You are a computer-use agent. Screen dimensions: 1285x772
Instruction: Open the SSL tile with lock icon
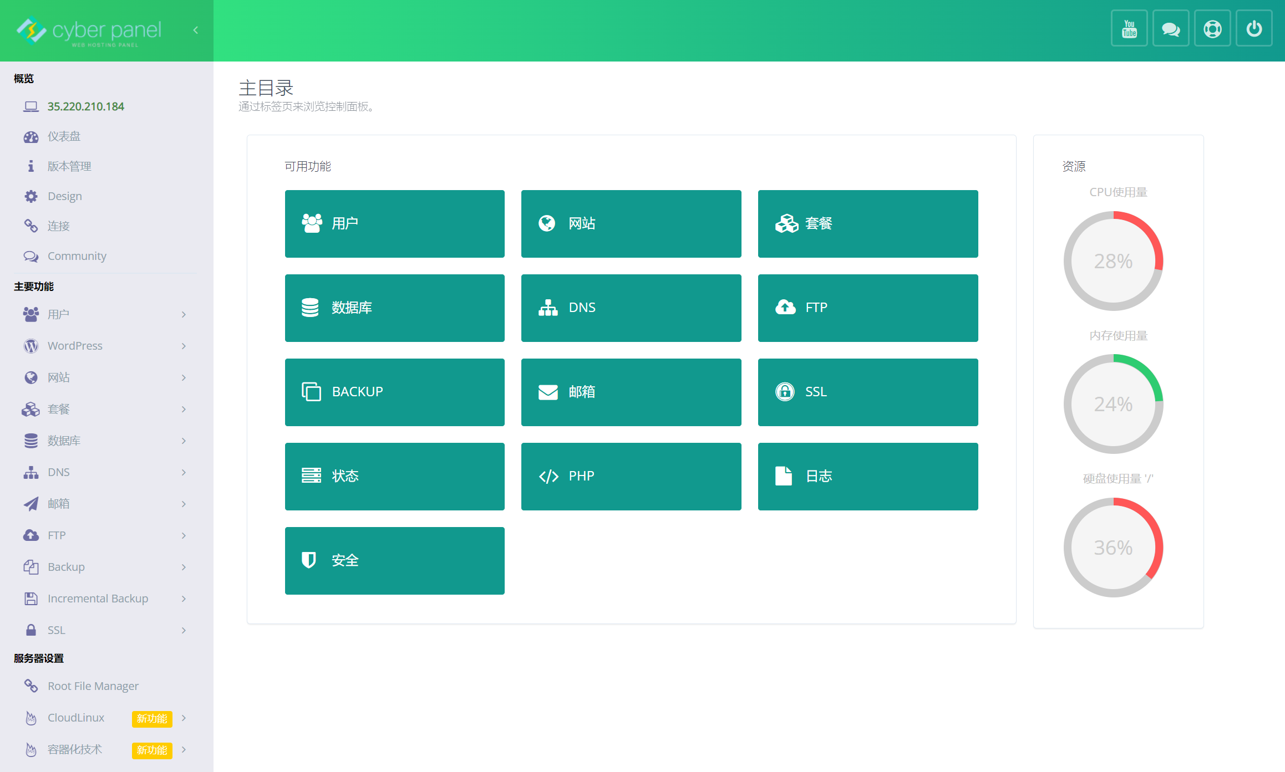[867, 392]
